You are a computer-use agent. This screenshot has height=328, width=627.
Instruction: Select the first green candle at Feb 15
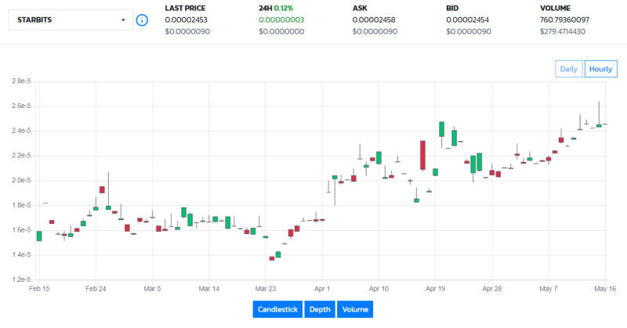[39, 236]
